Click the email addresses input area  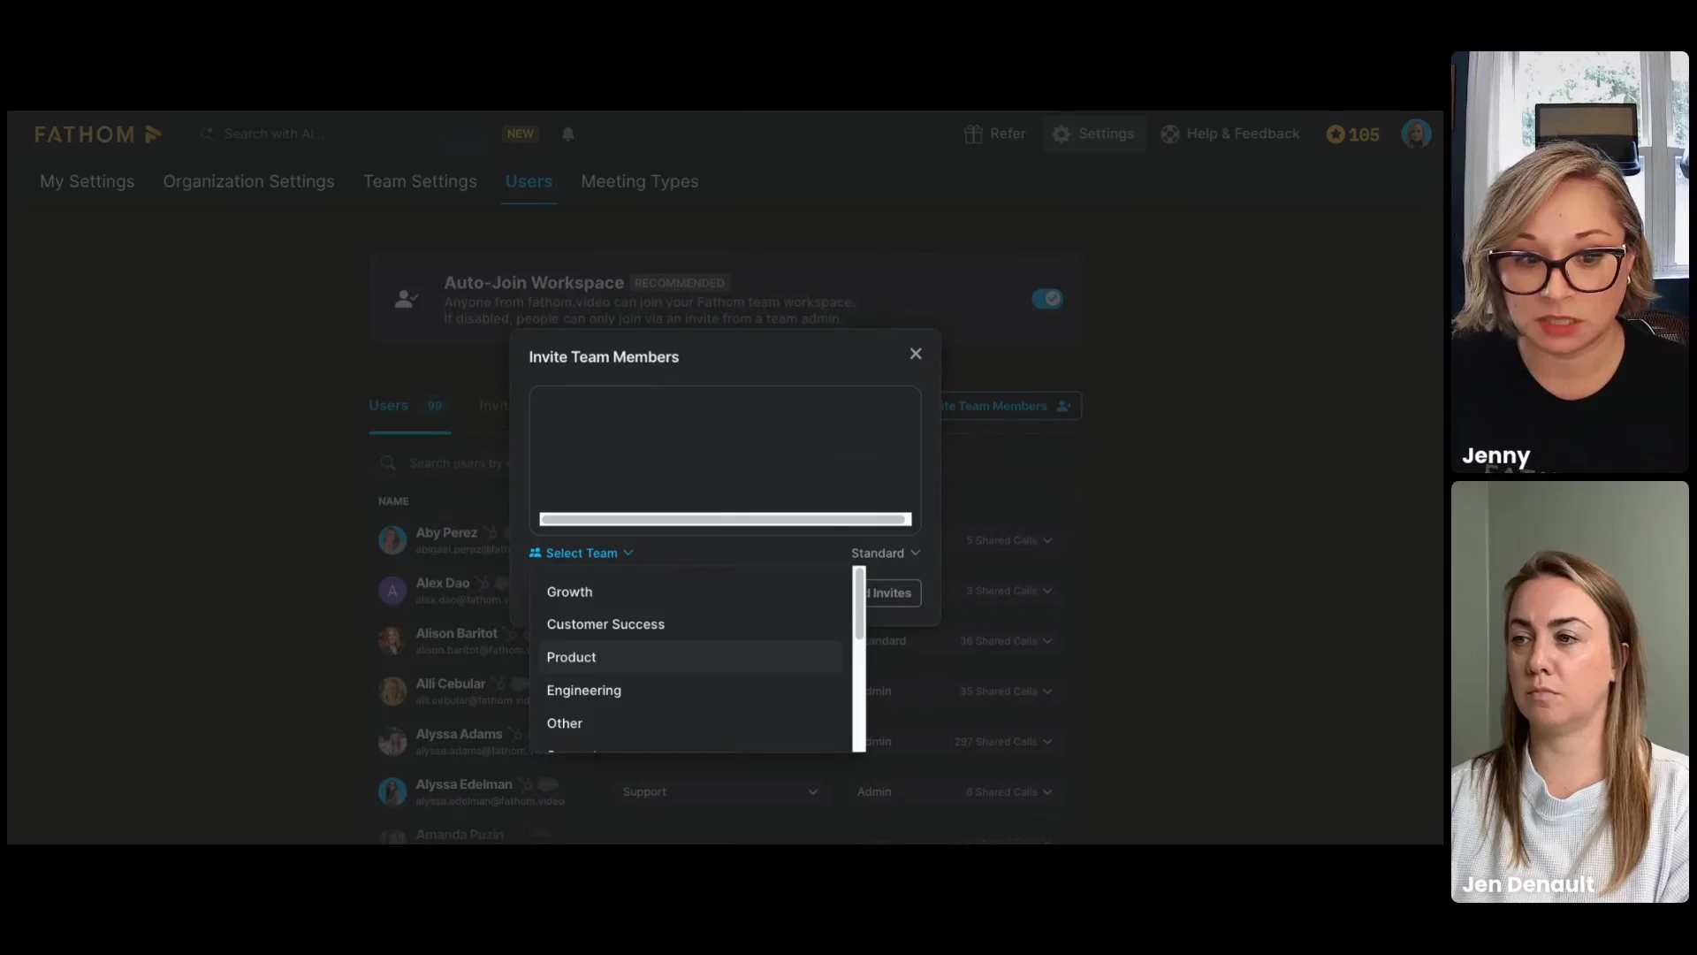[x=725, y=447]
